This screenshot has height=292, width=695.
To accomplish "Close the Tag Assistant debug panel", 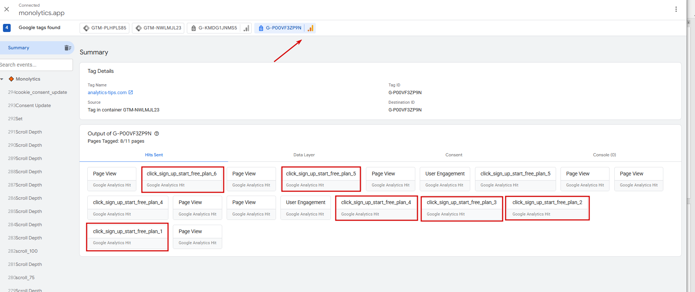I will coord(7,9).
